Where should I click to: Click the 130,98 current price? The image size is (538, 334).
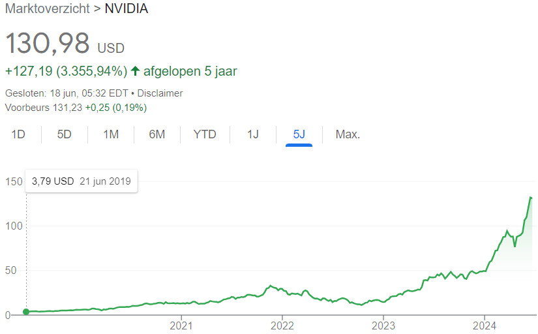(48, 44)
